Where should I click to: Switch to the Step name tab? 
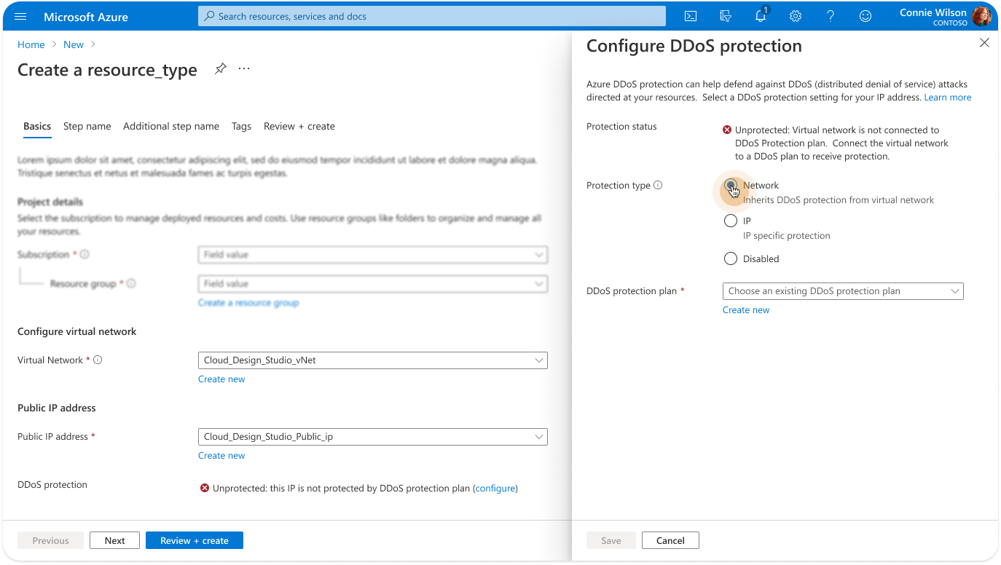point(87,126)
